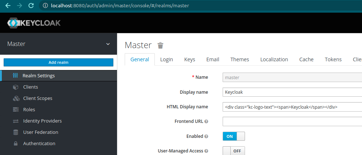Image resolution: width=362 pixels, height=155 pixels.
Task: Click the Name field containing master
Action: click(292, 77)
